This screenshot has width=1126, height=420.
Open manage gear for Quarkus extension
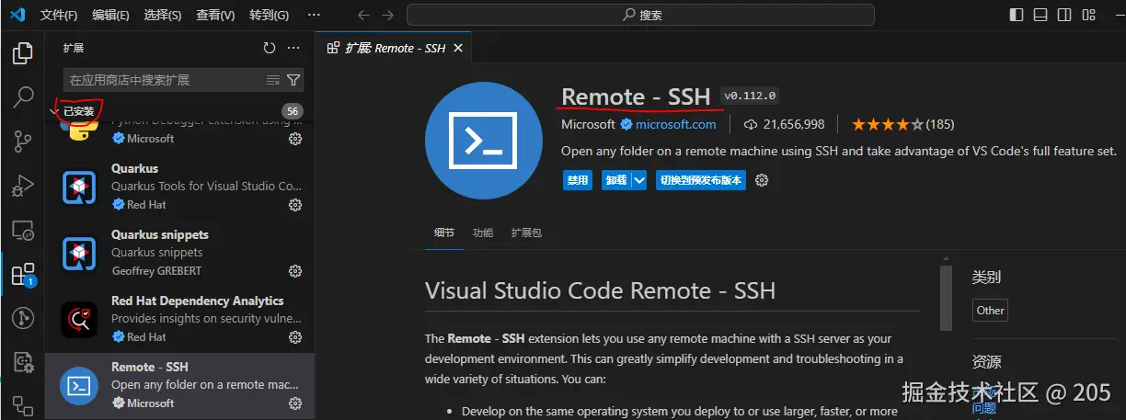pyautogui.click(x=295, y=205)
